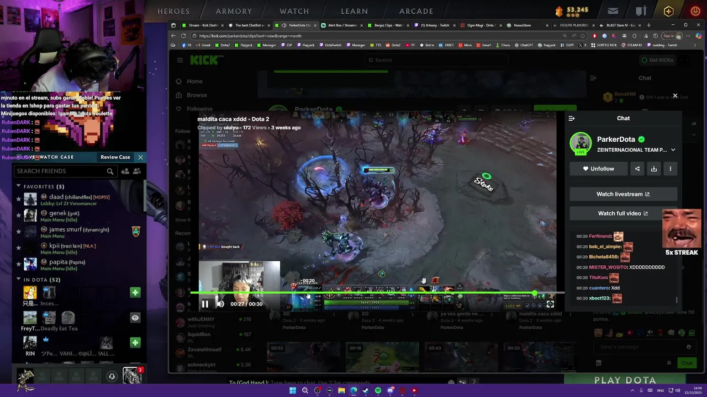Viewport: 707px width, 397px height.
Task: Open the Dota ARMORY tab
Action: coord(234,11)
